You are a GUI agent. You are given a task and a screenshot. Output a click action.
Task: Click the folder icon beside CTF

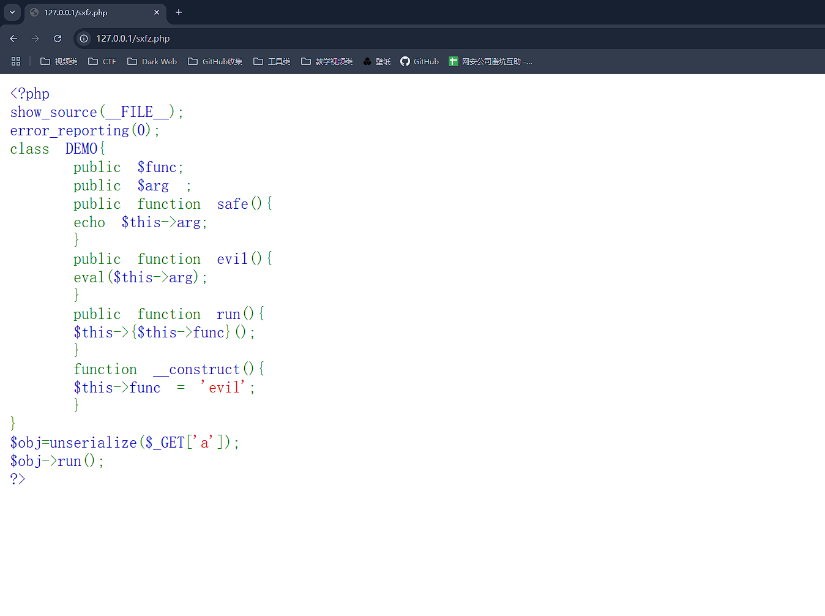pos(93,61)
